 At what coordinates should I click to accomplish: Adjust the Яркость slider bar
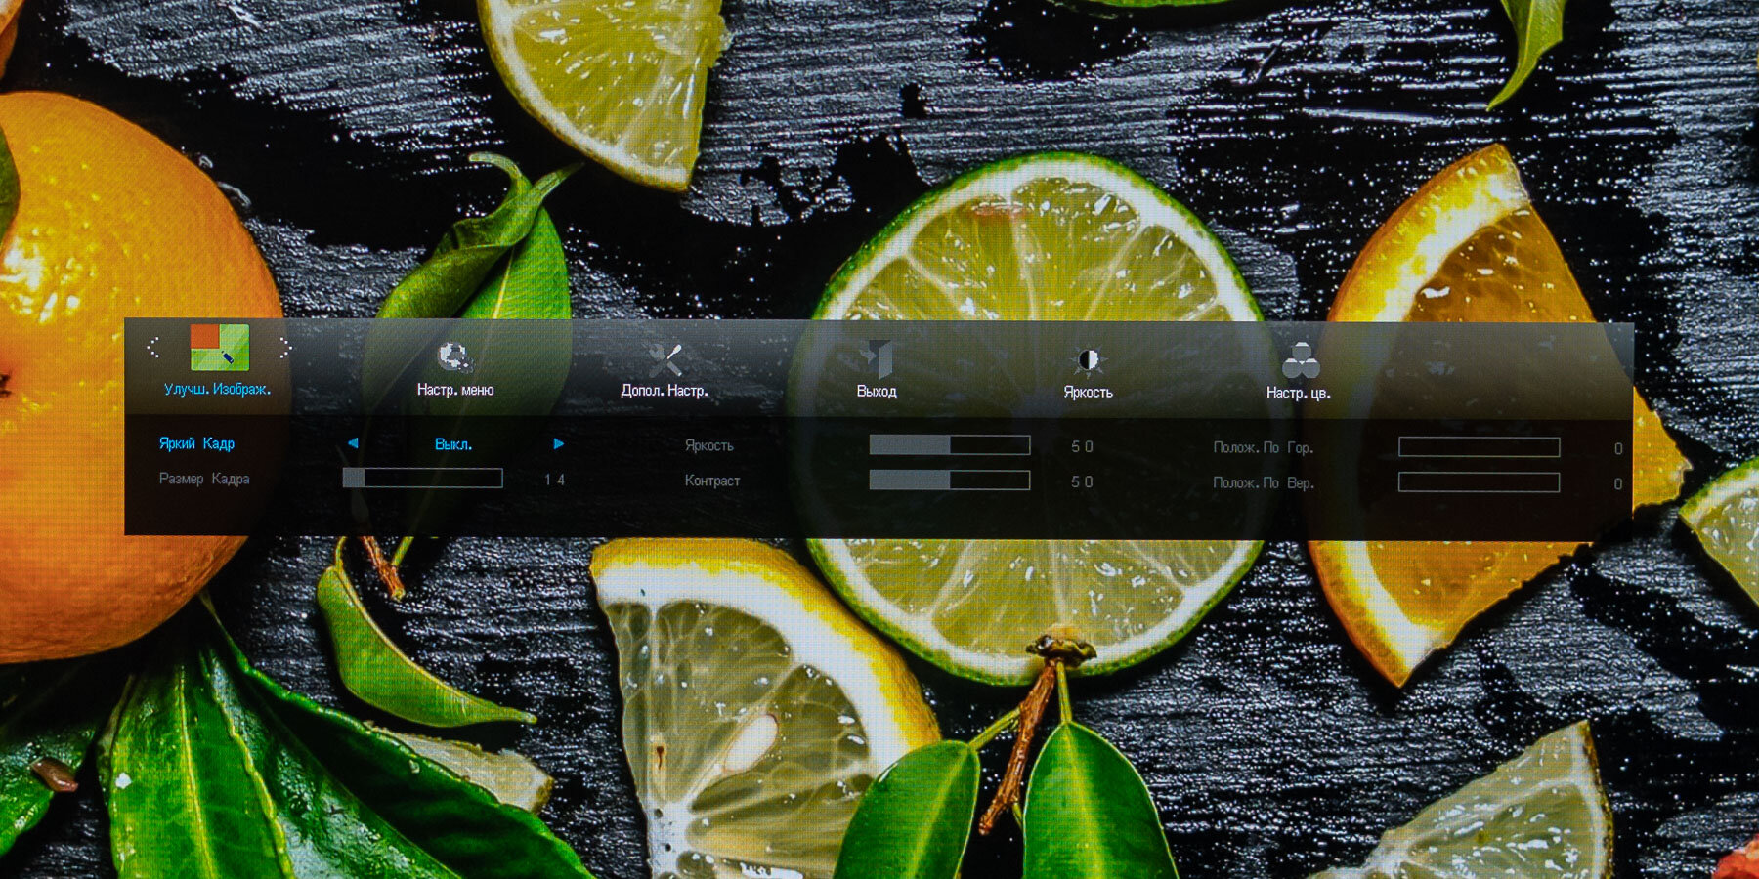(x=950, y=445)
